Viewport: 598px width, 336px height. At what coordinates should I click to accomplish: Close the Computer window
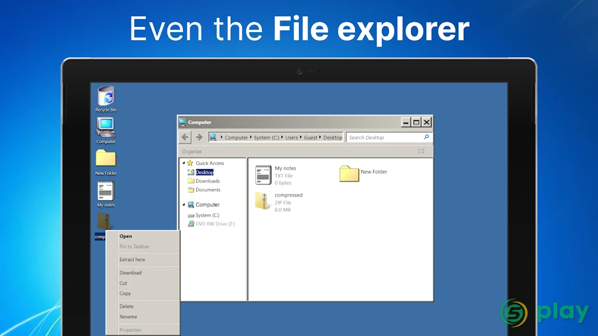(x=426, y=122)
